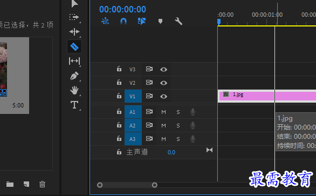Toggle lock on track A2
316x196 pixels.
(119, 125)
